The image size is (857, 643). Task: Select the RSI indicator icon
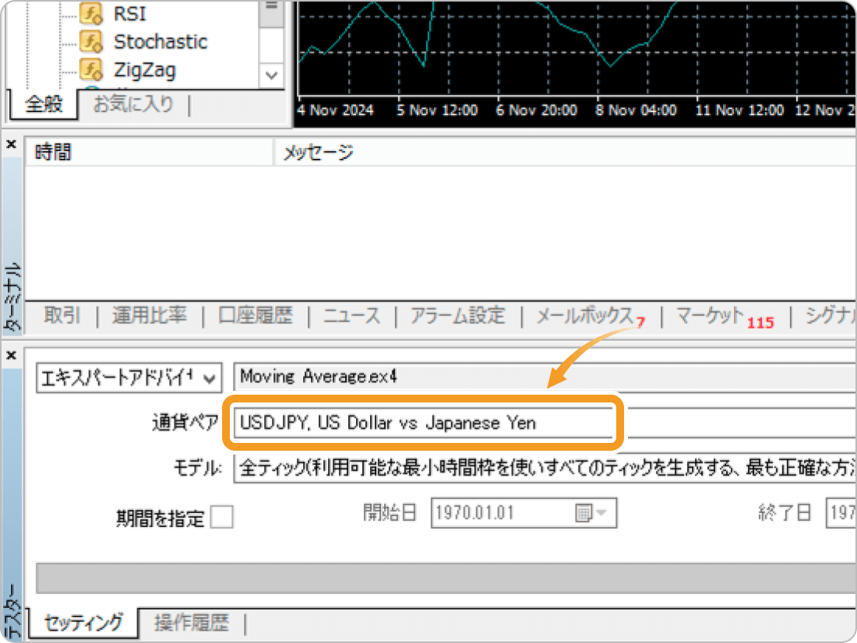[90, 13]
